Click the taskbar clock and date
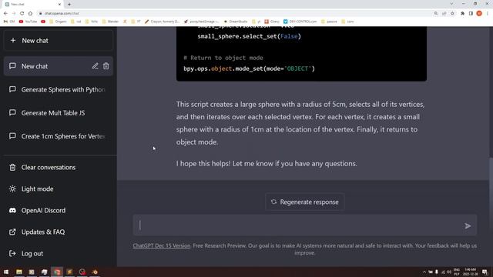This screenshot has width=493, height=277. click(470, 272)
